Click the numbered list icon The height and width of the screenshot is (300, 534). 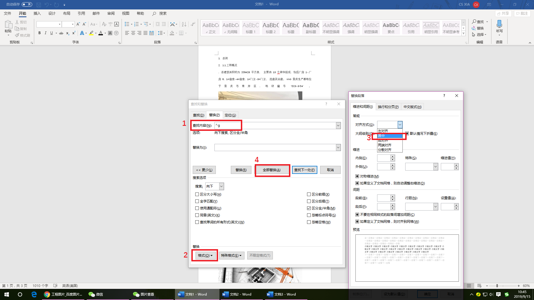136,24
